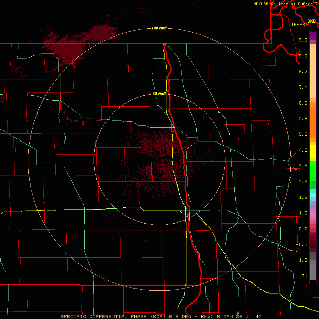Click the 100 NMI range ring label

click(x=159, y=28)
